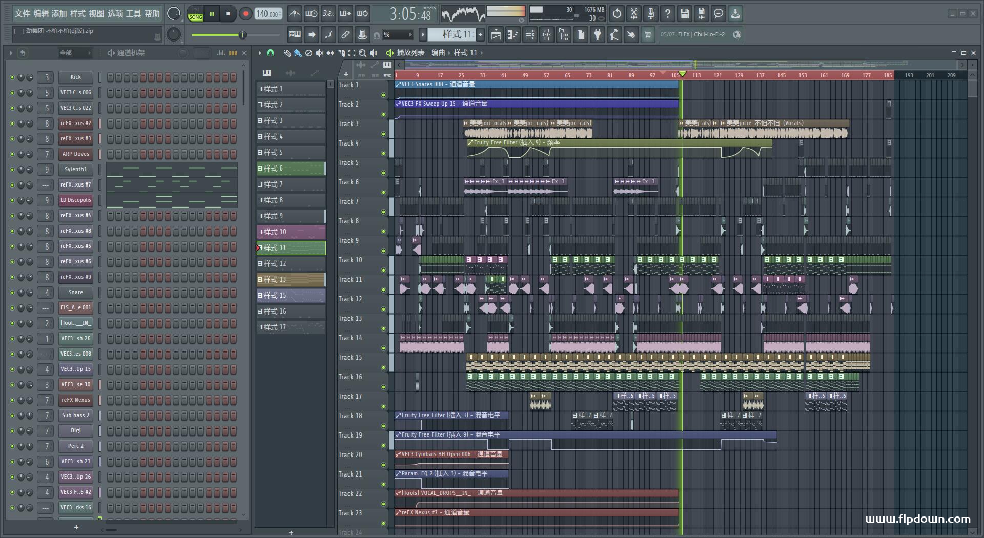Mute Track 10 in the playlist
This screenshot has height=538, width=984.
(383, 271)
